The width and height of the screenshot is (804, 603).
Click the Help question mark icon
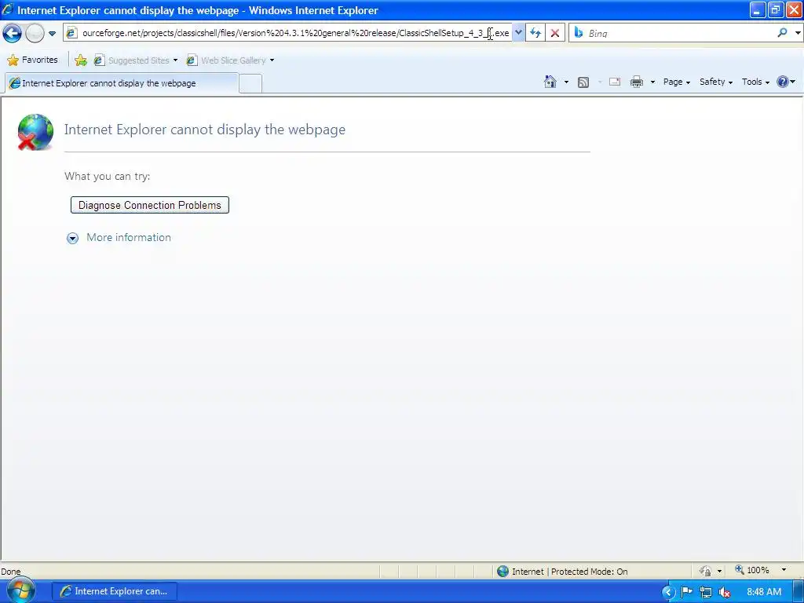783,82
